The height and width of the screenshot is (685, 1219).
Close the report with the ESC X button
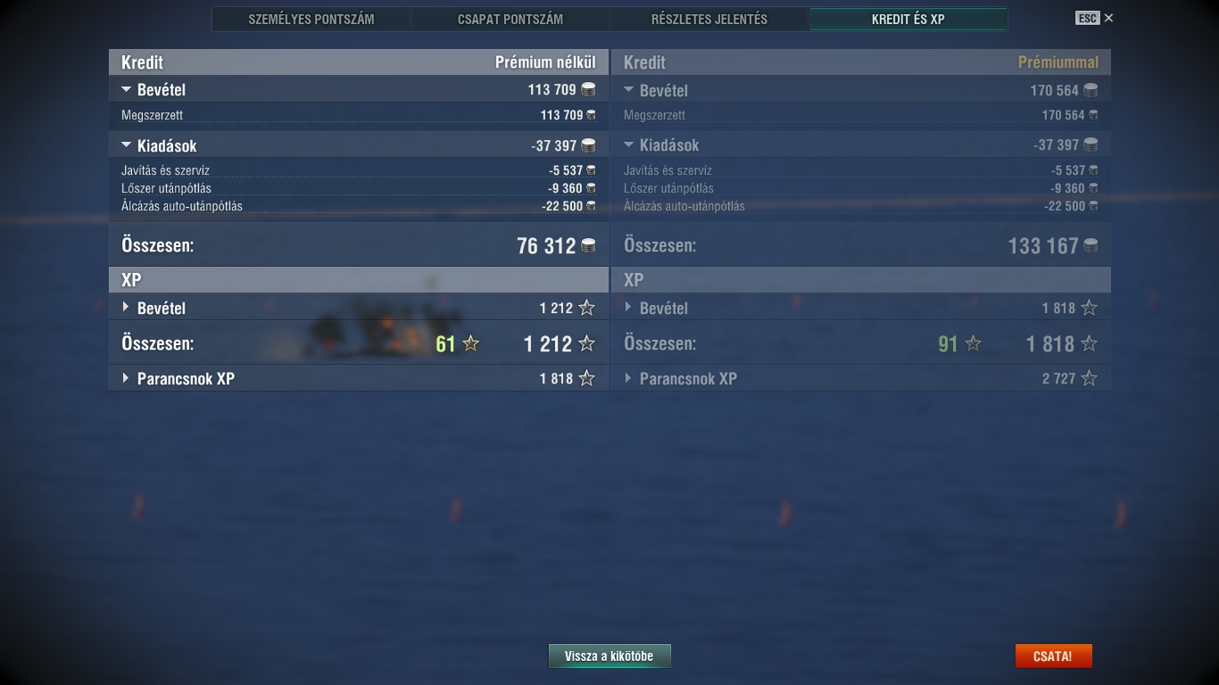point(1095,18)
